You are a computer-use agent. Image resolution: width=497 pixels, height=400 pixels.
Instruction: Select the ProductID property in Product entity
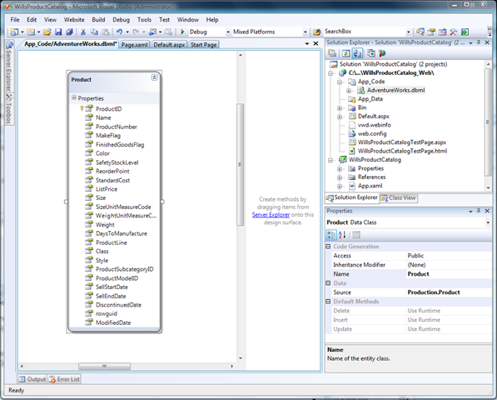tap(109, 109)
